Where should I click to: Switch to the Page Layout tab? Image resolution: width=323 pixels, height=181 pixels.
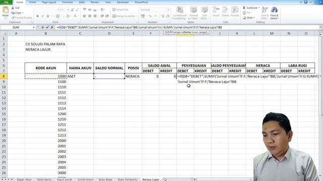[49, 2]
